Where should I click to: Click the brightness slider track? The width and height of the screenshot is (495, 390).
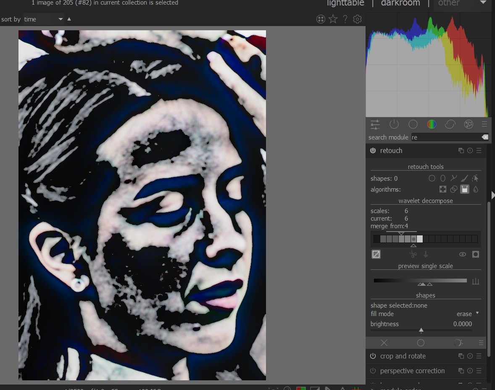click(421, 330)
